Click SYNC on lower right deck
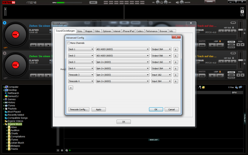 pyautogui.click(x=202, y=76)
